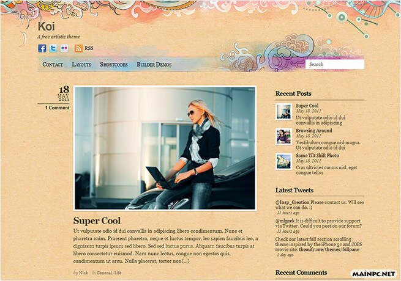Open the 1 Comment link
This screenshot has width=401, height=281.
(58, 108)
